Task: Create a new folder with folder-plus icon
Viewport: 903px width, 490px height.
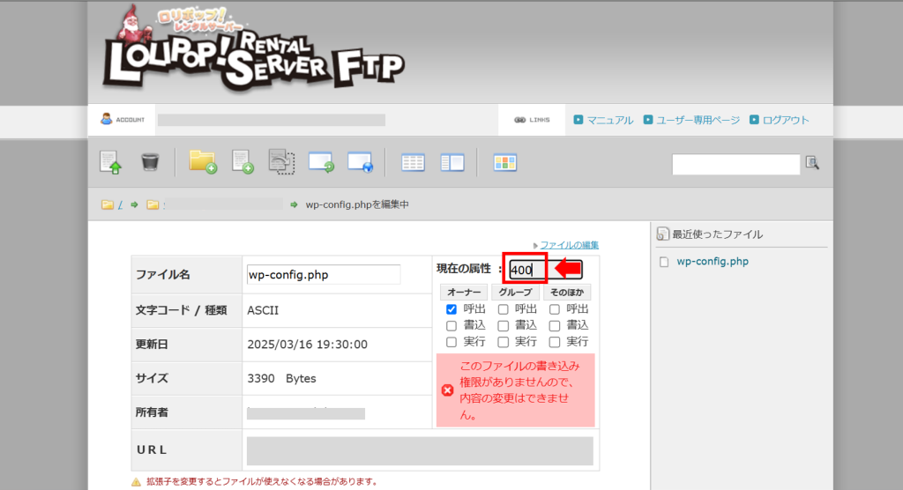Action: tap(203, 162)
